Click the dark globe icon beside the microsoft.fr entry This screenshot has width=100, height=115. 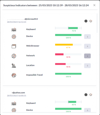click(86, 21)
